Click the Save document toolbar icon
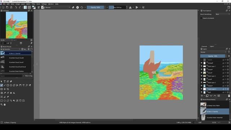The width and height of the screenshot is (231, 130). 11,7
